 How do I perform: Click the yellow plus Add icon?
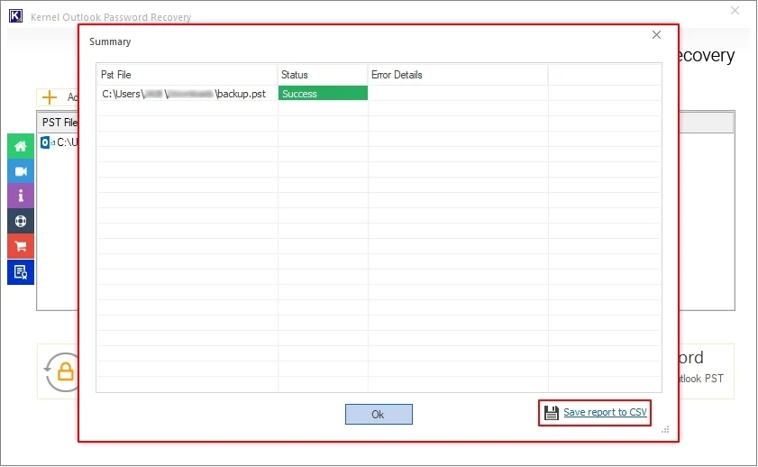50,97
